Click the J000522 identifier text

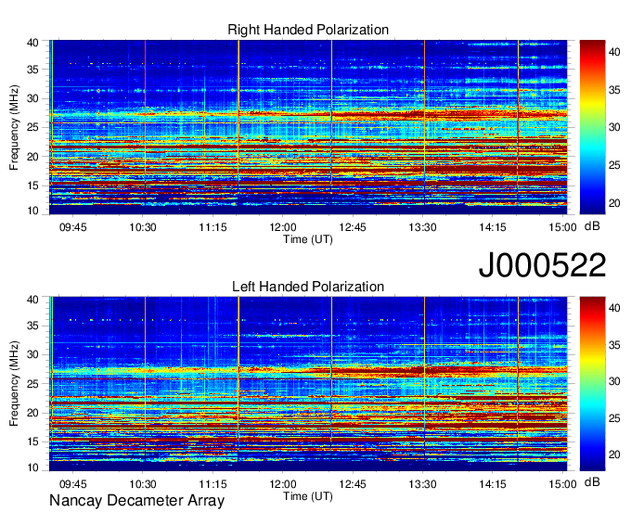tap(542, 265)
